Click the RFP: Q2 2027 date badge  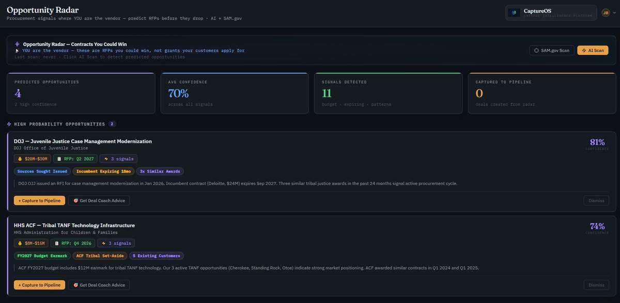[x=75, y=159]
